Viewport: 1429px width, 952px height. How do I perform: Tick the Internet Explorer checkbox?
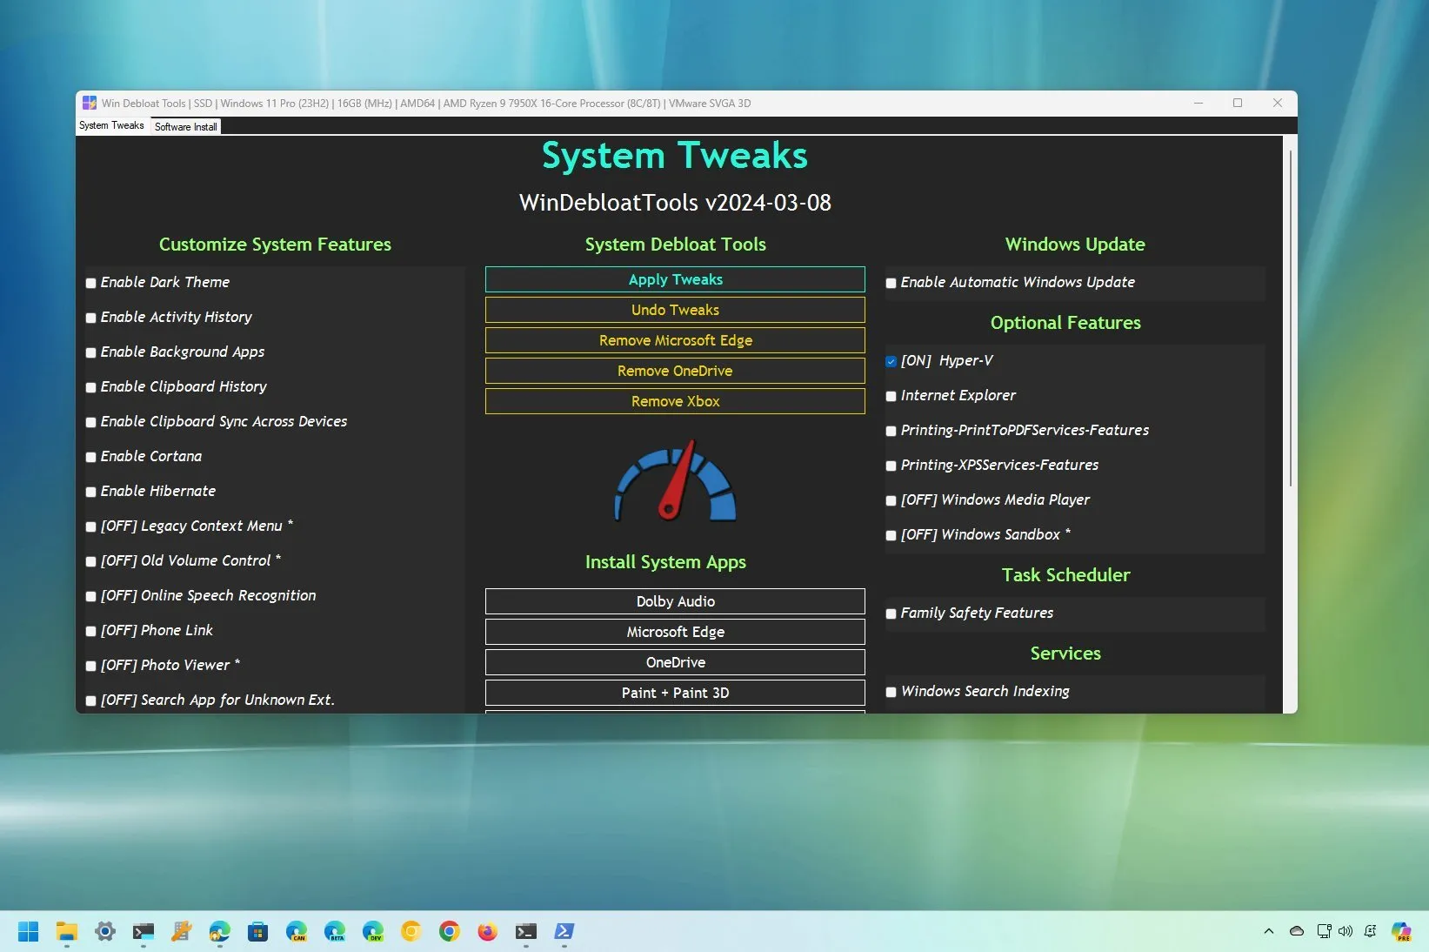tap(891, 396)
